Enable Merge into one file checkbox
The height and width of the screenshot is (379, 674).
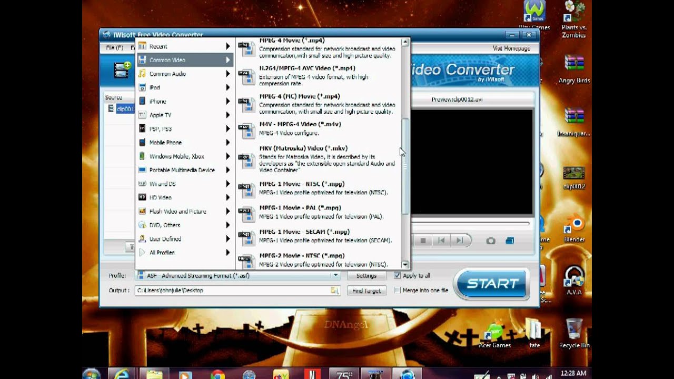click(398, 291)
